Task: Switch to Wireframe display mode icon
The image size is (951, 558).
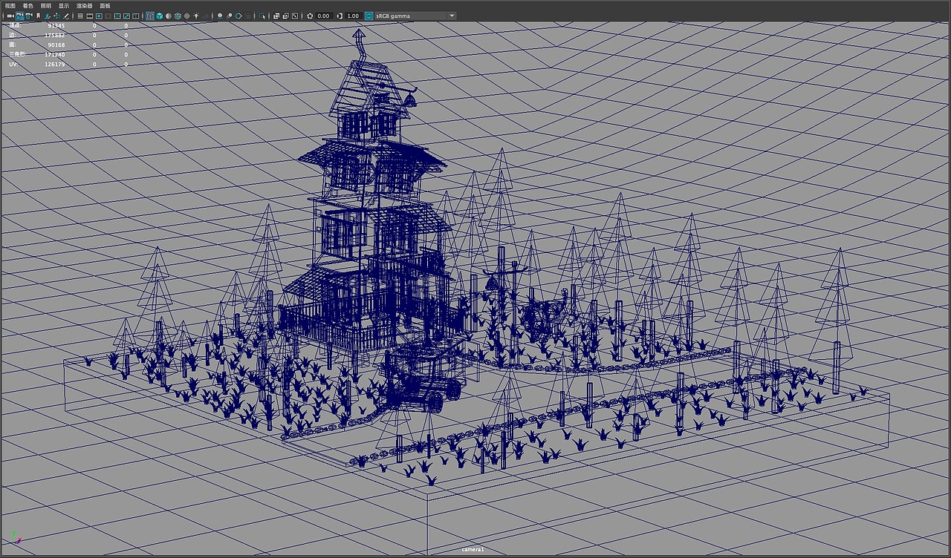Action: point(149,16)
